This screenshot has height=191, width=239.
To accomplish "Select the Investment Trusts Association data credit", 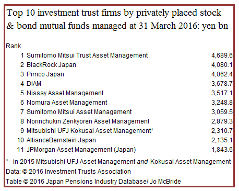I will coord(68,172).
